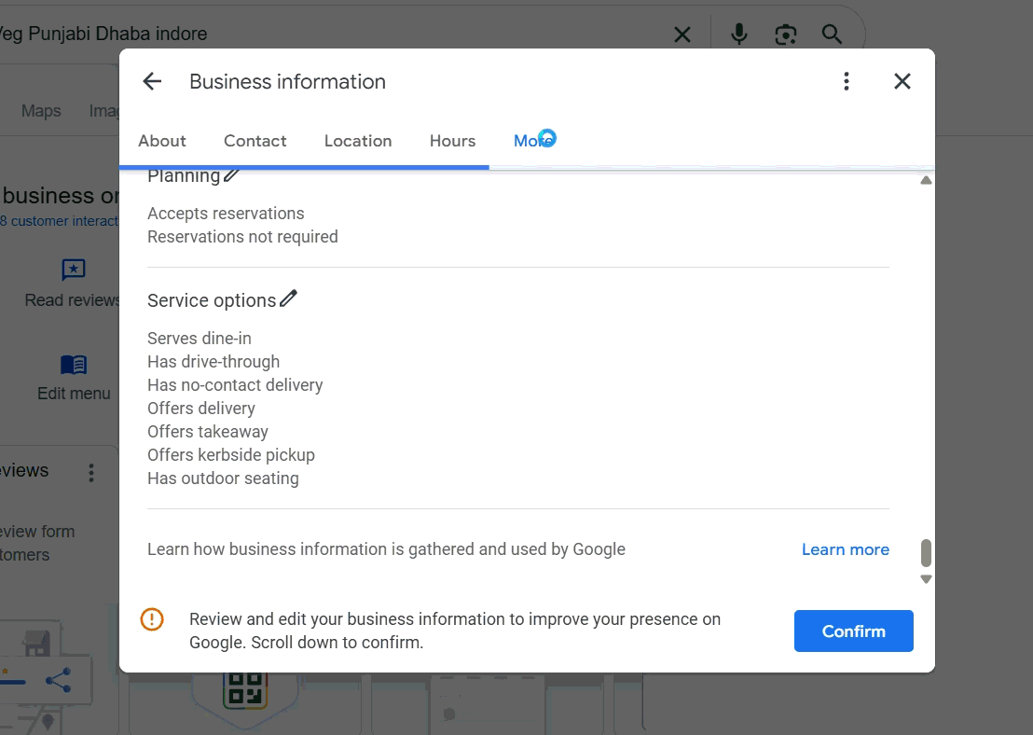Open the Location tab
The height and width of the screenshot is (735, 1033).
(358, 141)
